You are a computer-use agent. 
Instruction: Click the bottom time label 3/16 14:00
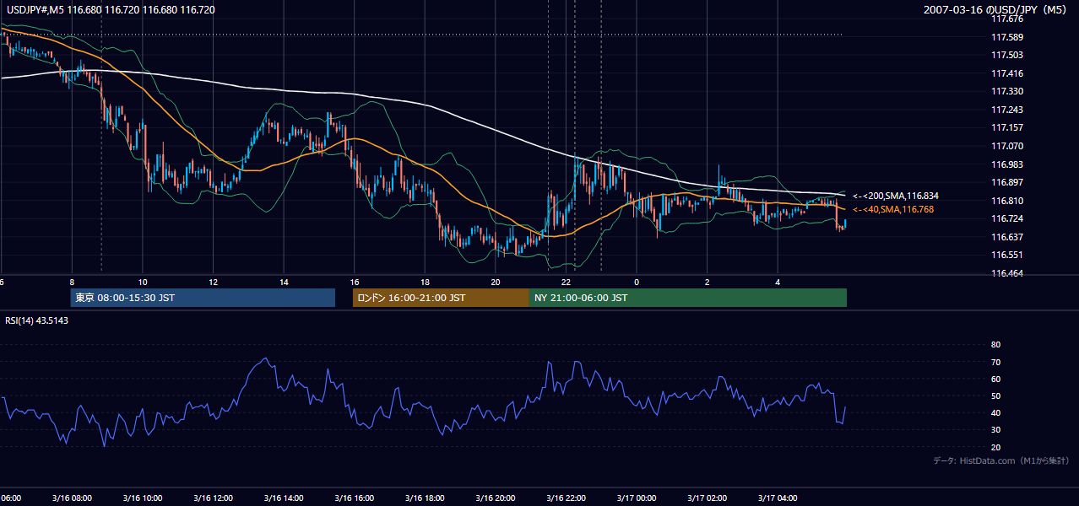pos(284,498)
